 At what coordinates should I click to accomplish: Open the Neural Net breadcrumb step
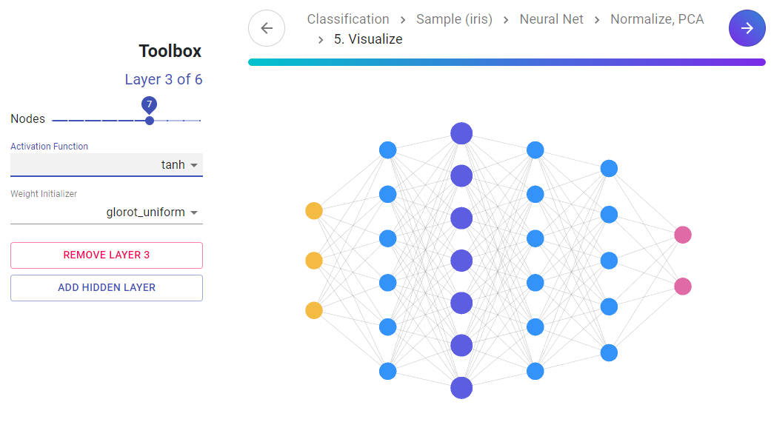[x=551, y=19]
